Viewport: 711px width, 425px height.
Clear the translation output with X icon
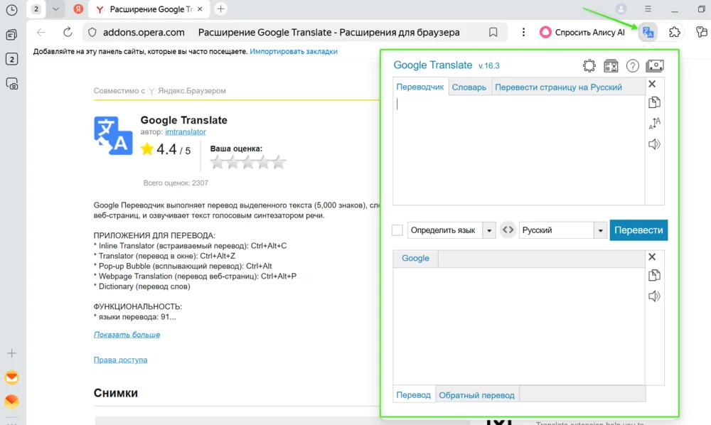[x=652, y=257]
